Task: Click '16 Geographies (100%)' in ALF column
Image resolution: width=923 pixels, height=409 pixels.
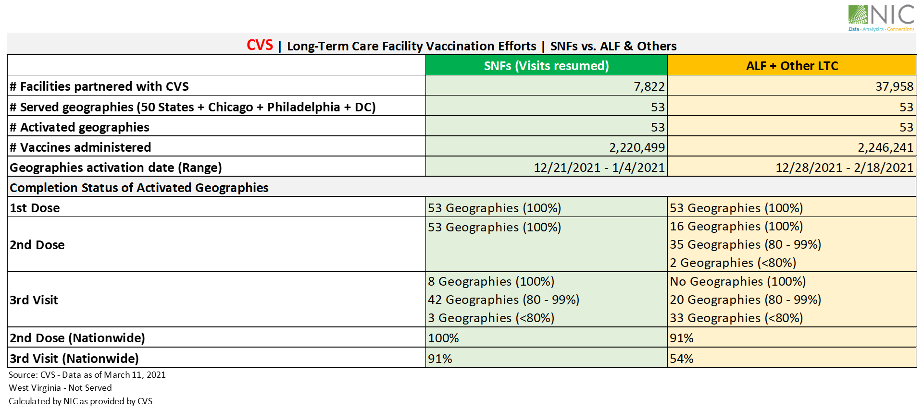Action: pyautogui.click(x=736, y=226)
